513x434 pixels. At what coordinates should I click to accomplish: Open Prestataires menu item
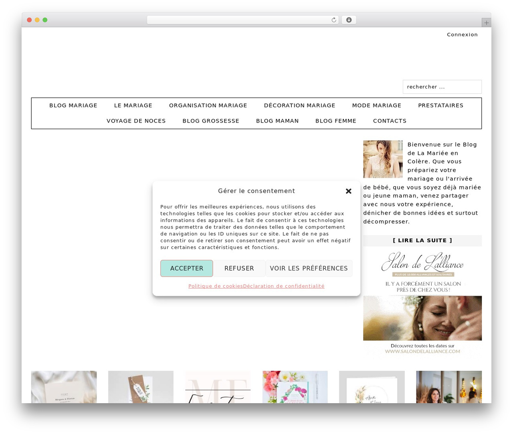pos(440,105)
